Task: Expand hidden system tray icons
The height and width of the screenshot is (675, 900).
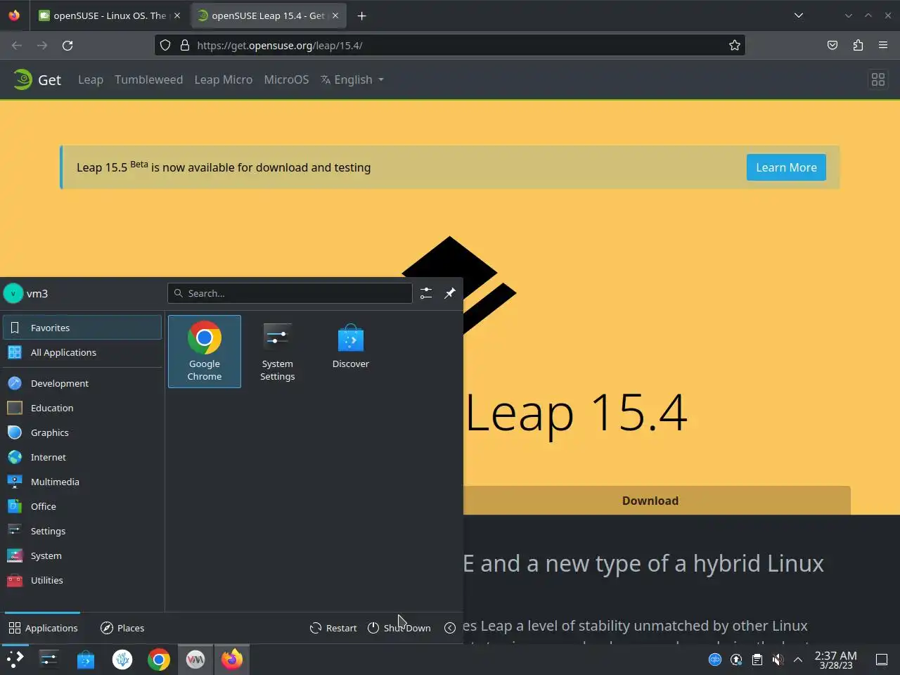Action: coord(798,660)
